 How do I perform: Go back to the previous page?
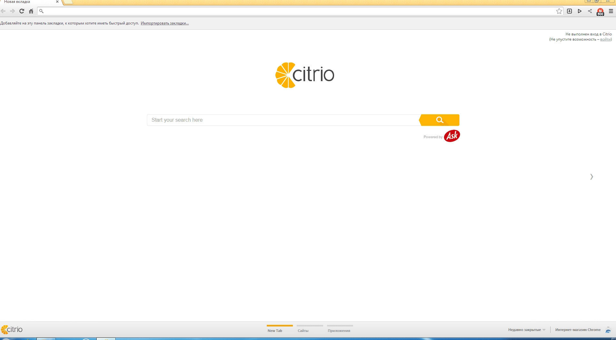click(x=3, y=11)
